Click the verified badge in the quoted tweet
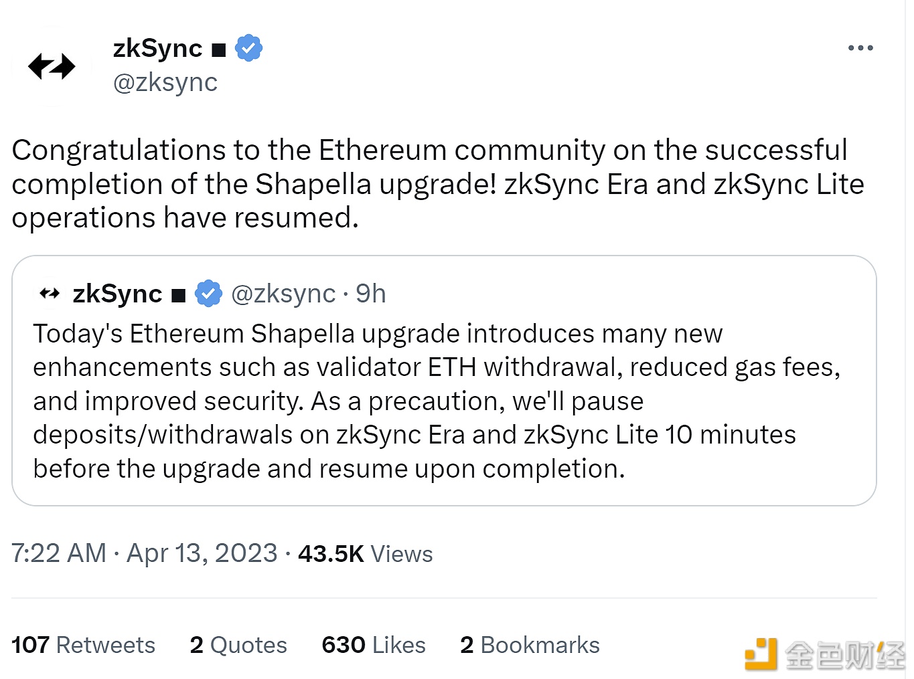Image resolution: width=914 pixels, height=679 pixels. [x=208, y=294]
